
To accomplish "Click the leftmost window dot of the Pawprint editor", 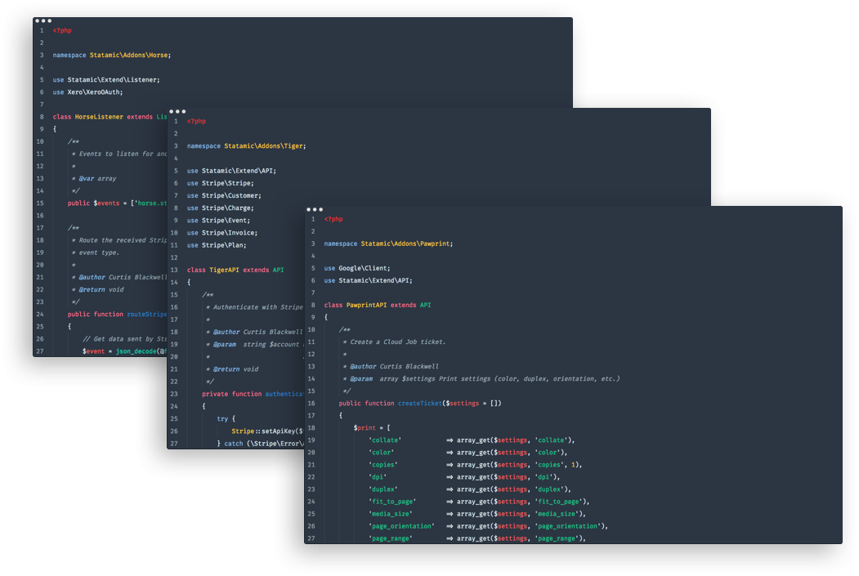I will pos(308,209).
